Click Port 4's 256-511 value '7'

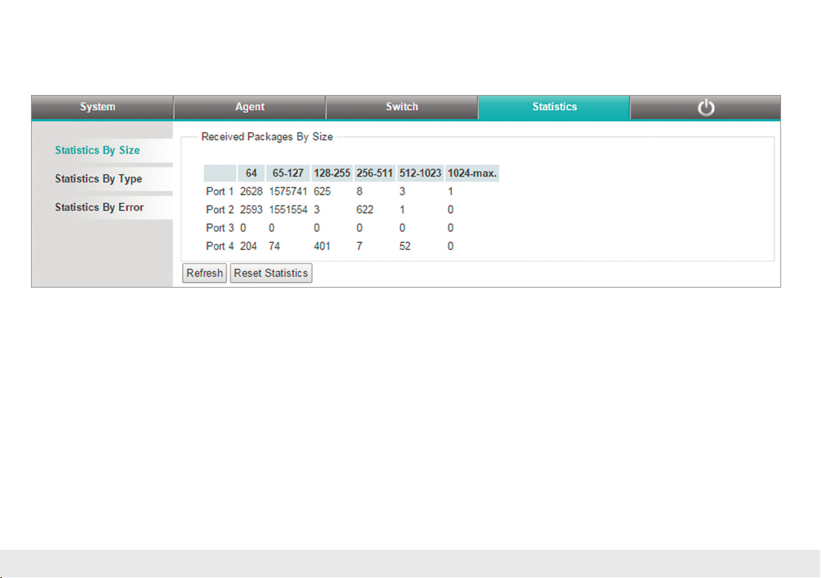pos(360,246)
